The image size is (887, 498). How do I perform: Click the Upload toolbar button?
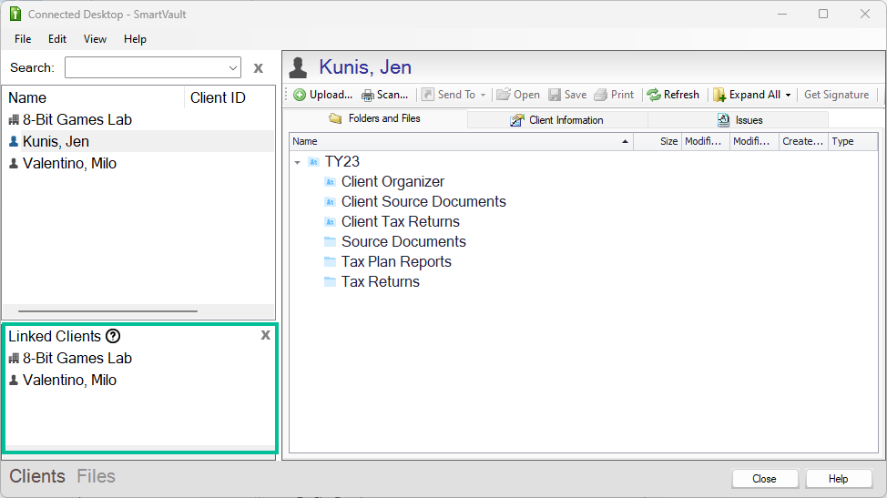pyautogui.click(x=323, y=95)
